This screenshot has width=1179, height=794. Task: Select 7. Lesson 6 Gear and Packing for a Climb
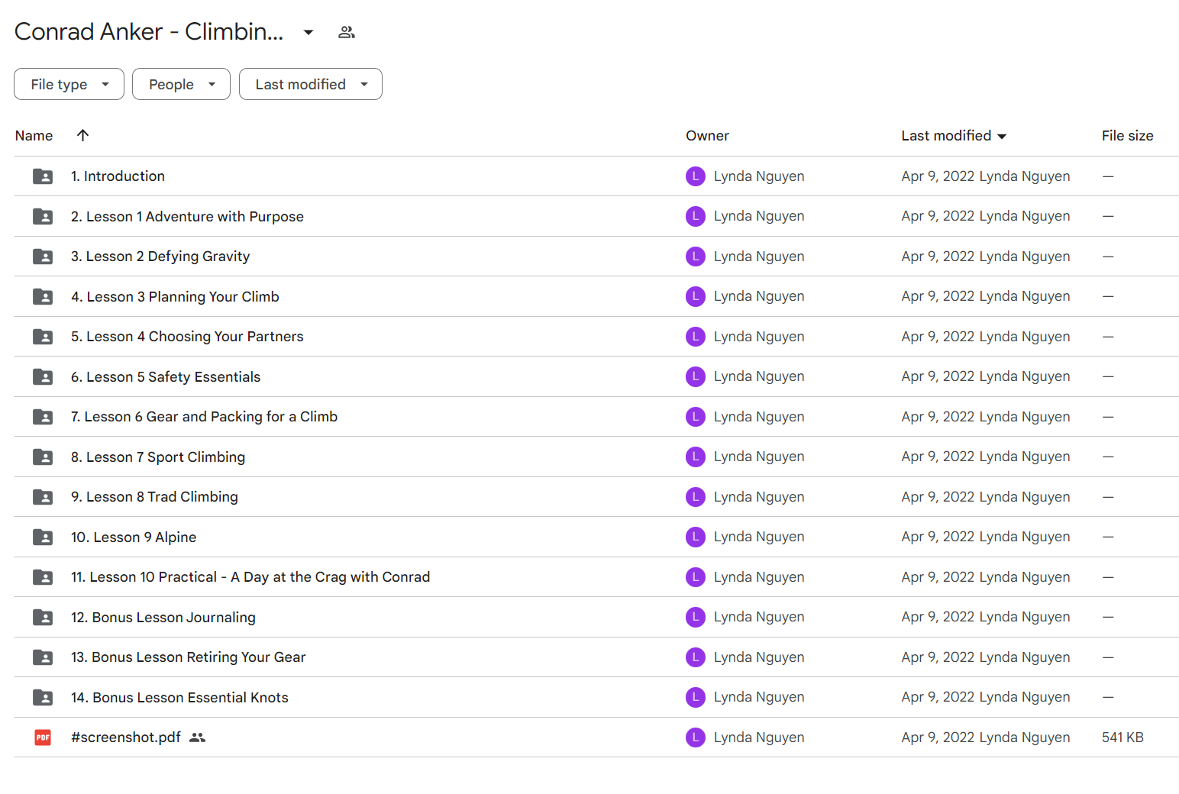pos(204,417)
